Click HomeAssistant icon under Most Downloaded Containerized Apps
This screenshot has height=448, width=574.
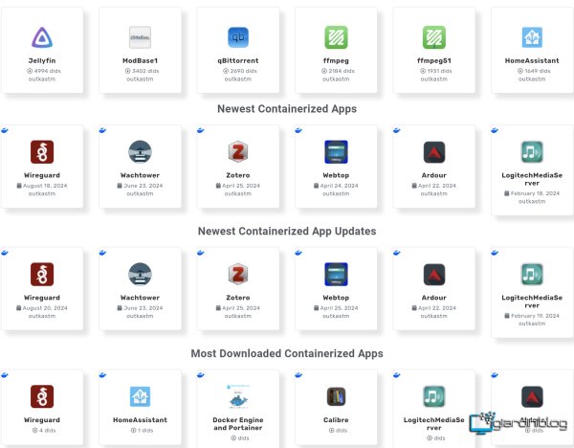point(140,396)
